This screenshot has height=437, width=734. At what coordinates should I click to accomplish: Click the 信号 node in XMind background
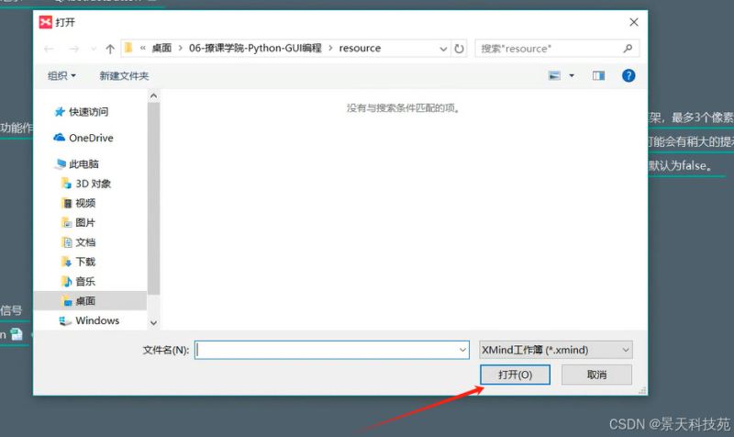11,310
